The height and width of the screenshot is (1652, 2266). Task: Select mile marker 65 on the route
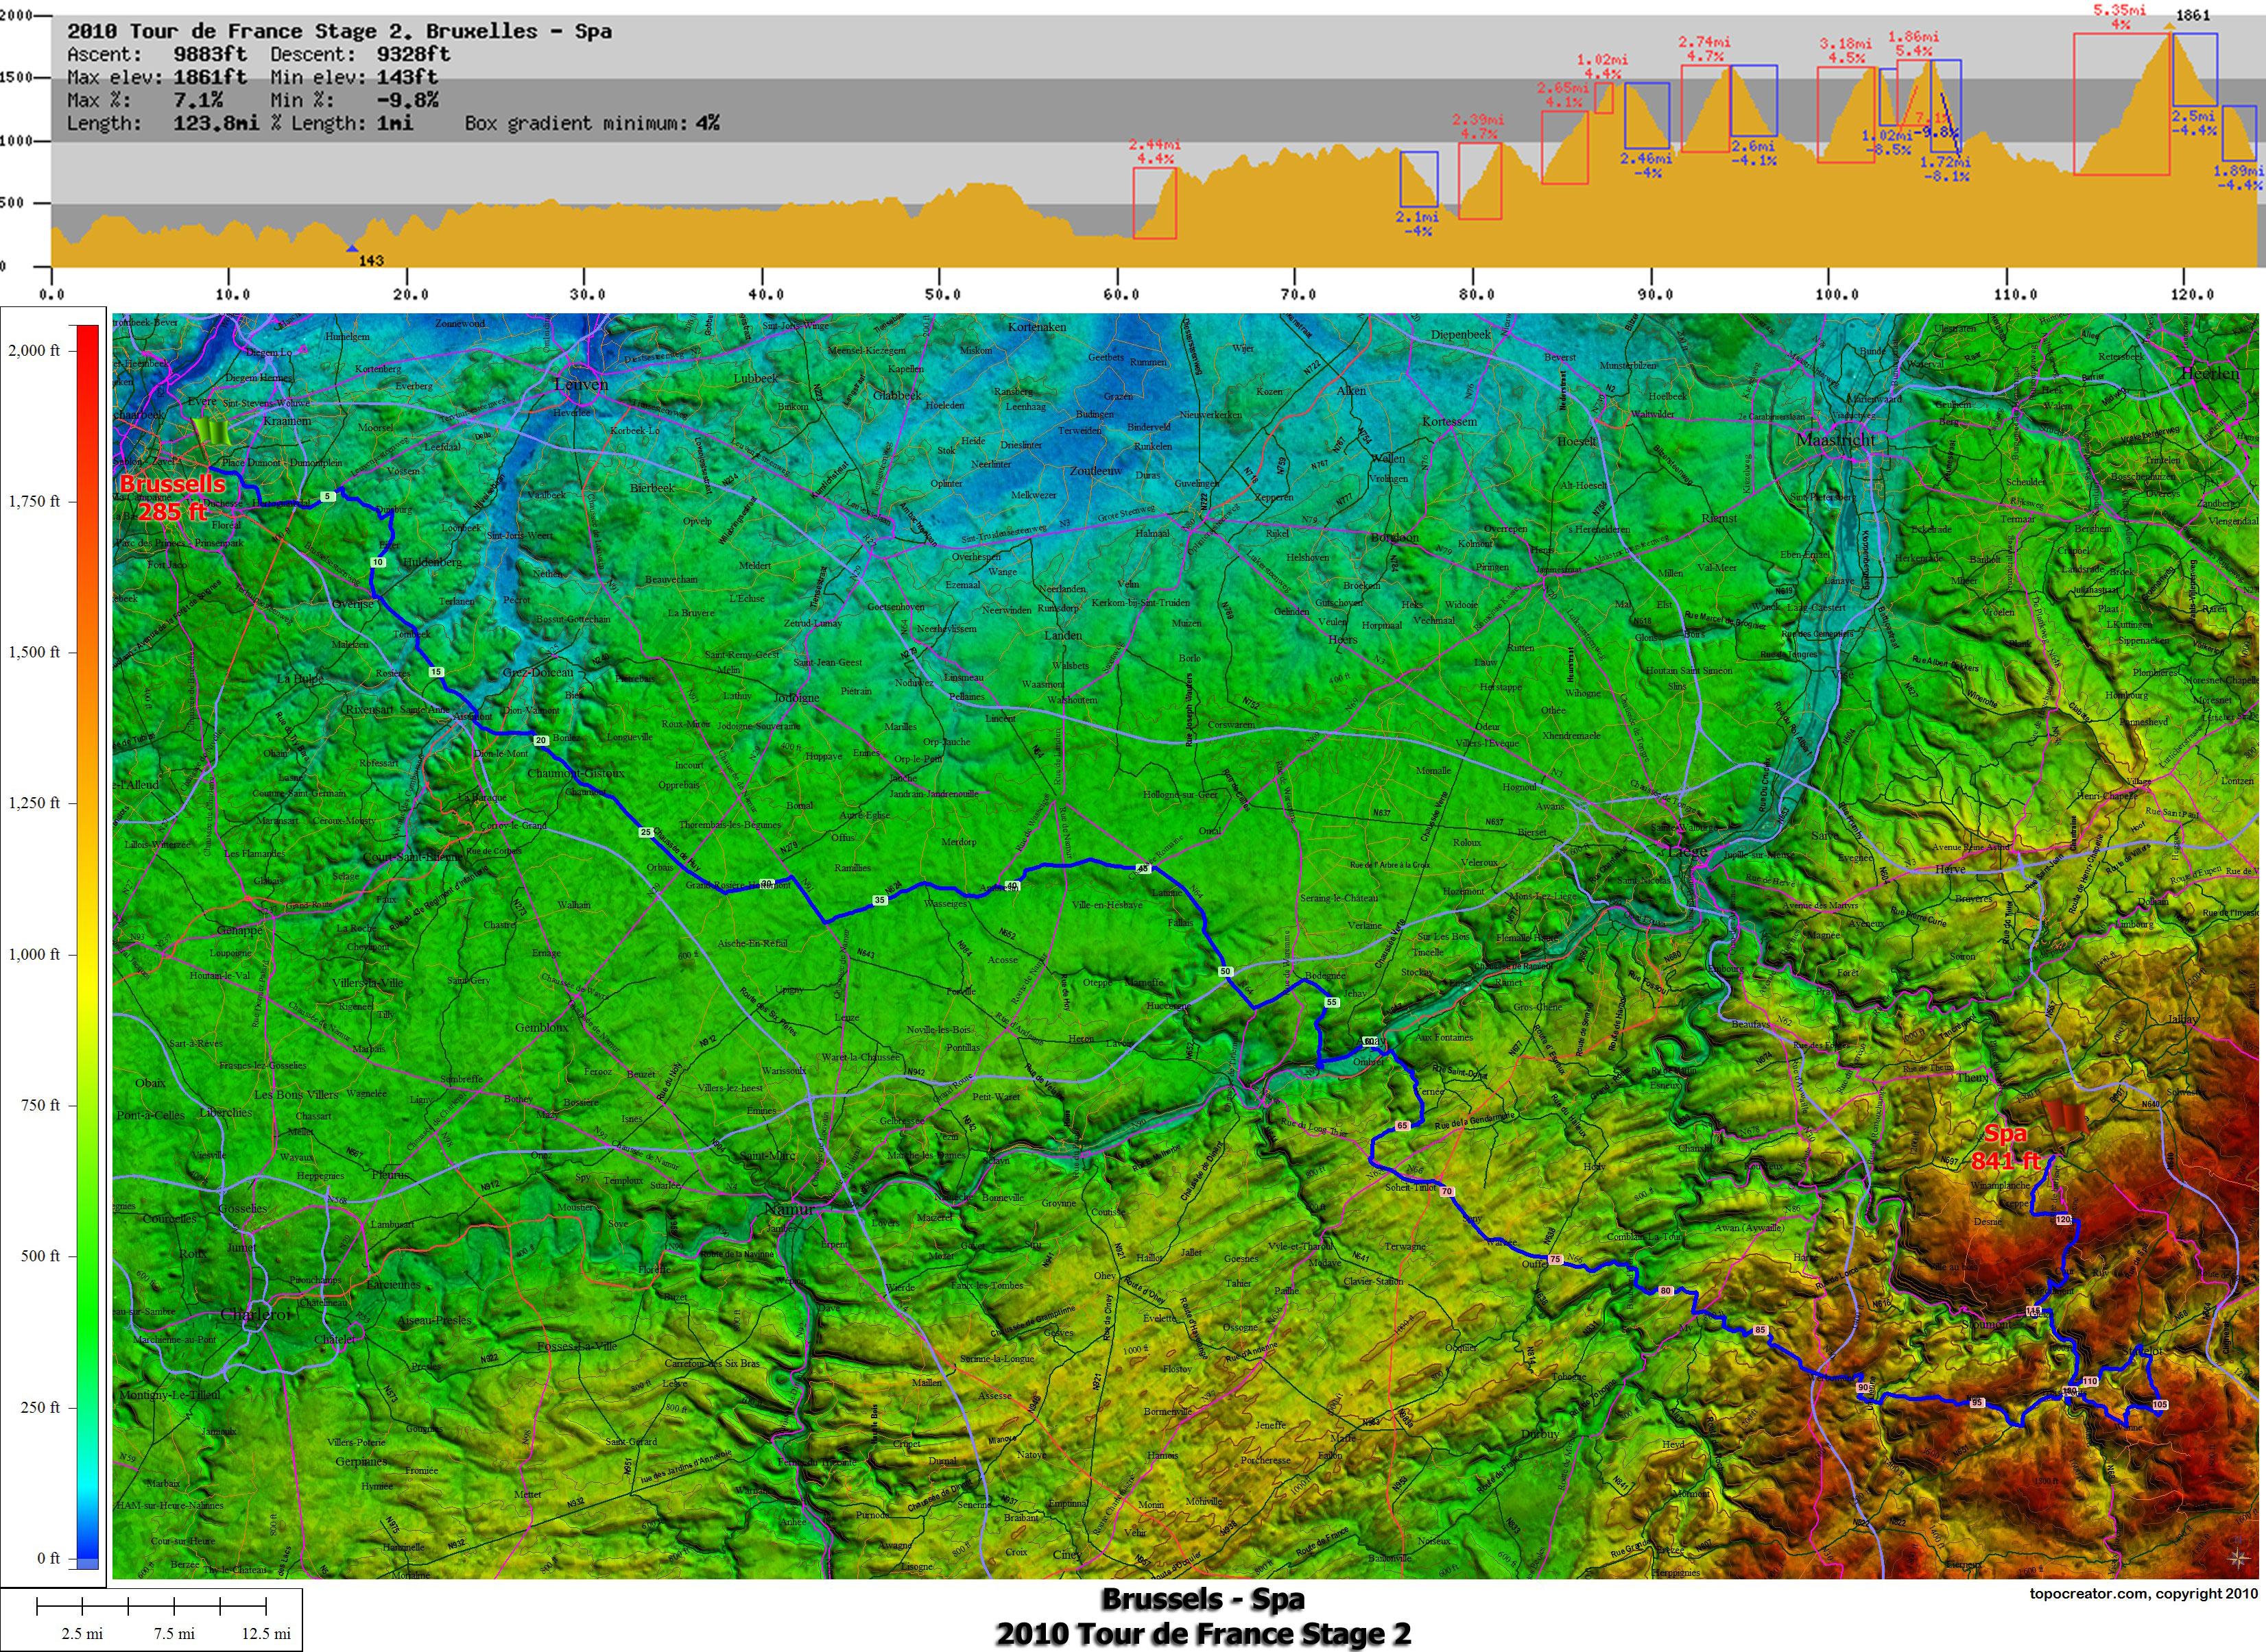(x=1403, y=1126)
